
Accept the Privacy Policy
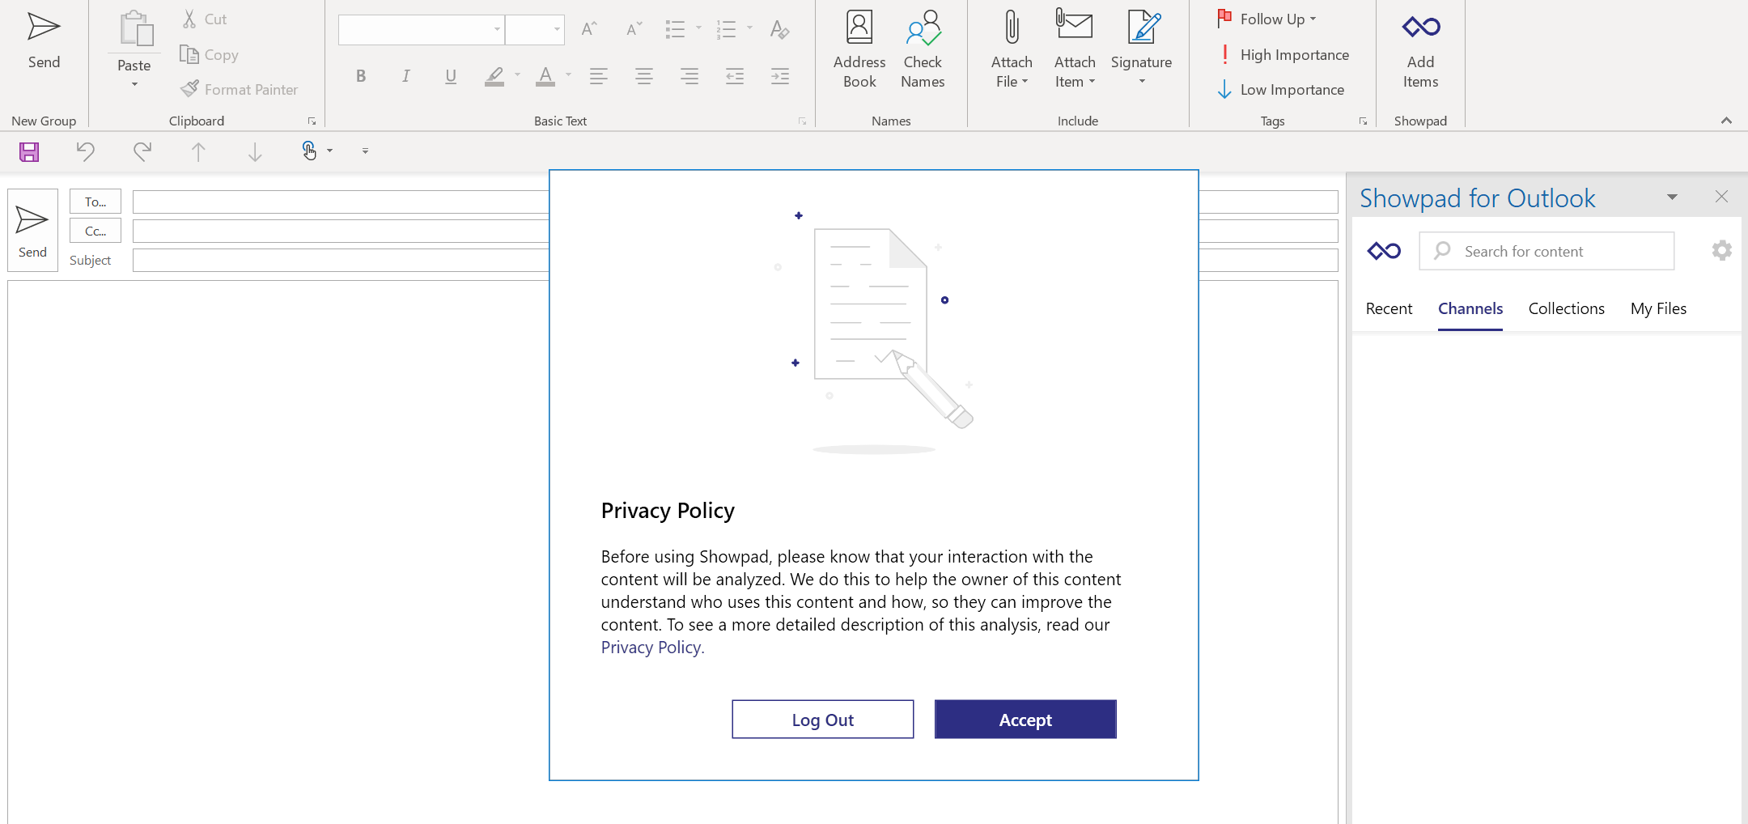(x=1024, y=719)
